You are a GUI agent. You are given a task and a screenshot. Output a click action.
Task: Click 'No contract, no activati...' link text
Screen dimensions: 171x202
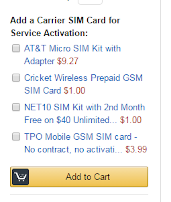pyautogui.click(x=73, y=150)
